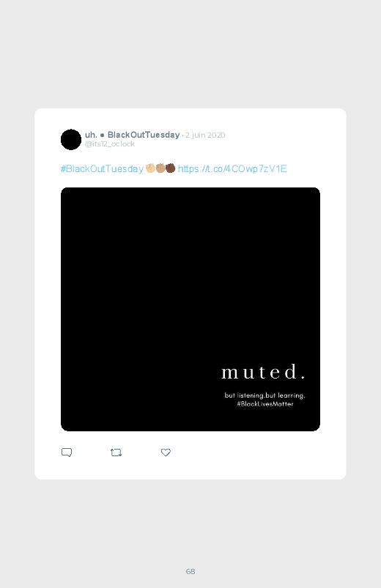
Task: Open the black circular profile avatar
Action: [x=71, y=140]
